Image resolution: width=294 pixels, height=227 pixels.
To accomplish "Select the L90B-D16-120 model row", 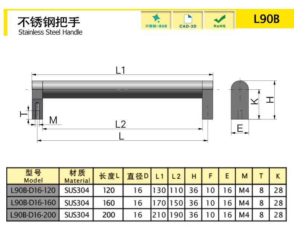I will click(x=33, y=191).
